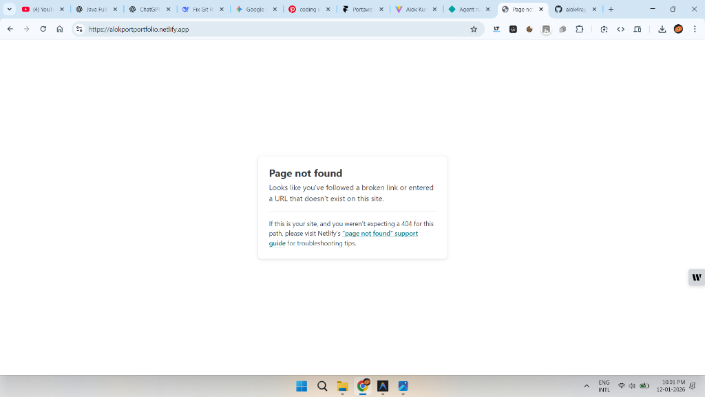Expand the system tray hidden icons chevron

pos(587,386)
